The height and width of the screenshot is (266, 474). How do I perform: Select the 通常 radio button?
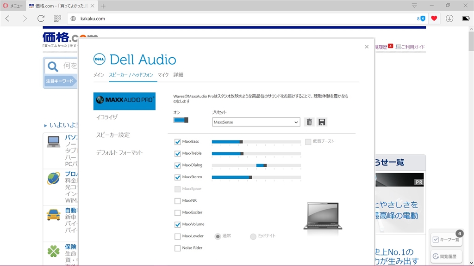[218, 236]
